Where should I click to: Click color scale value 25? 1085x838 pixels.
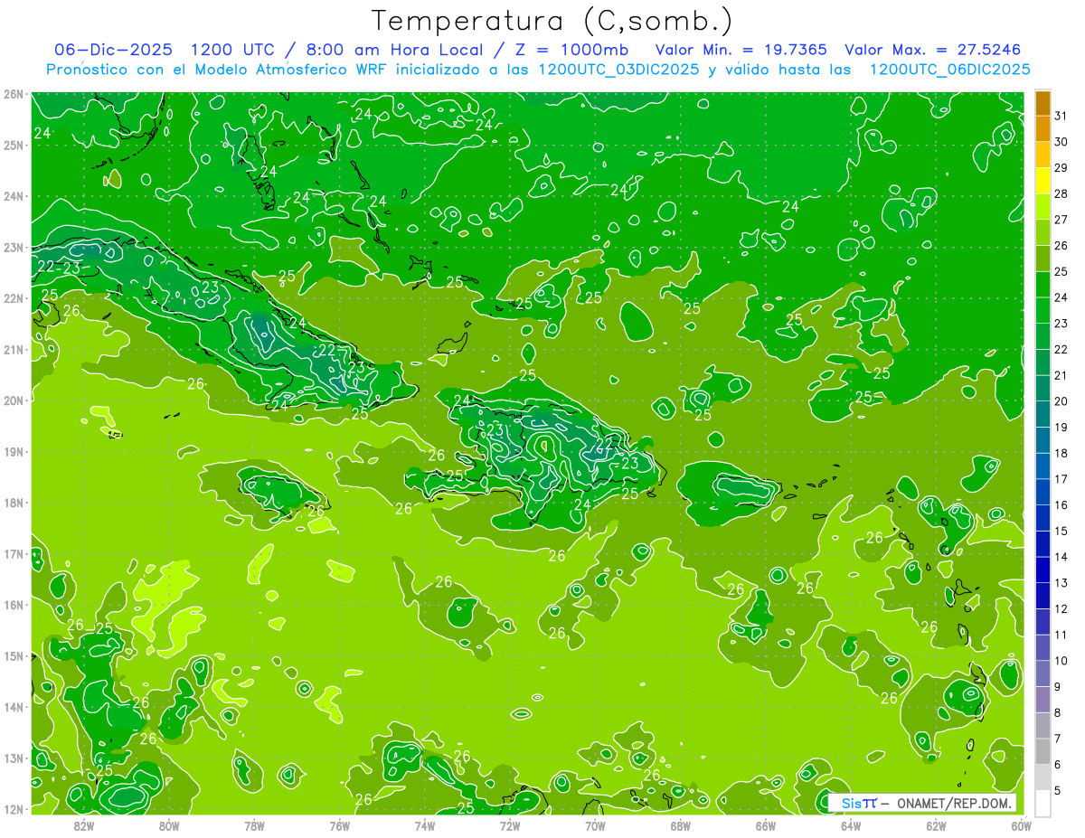point(1061,271)
